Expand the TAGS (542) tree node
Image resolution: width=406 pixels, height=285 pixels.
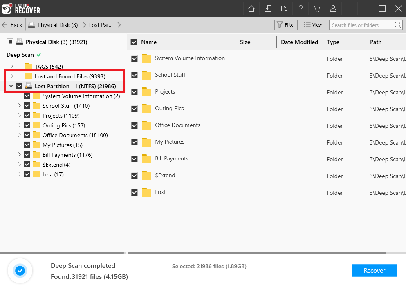tap(11, 66)
